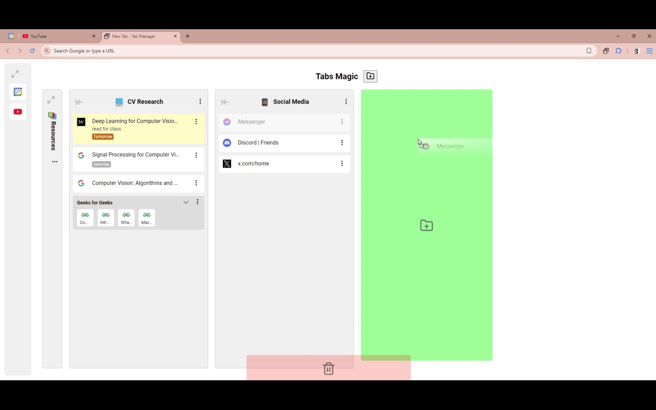Open the x.com/home saved tab
Viewport: 656px width, 410px height.
284,163
